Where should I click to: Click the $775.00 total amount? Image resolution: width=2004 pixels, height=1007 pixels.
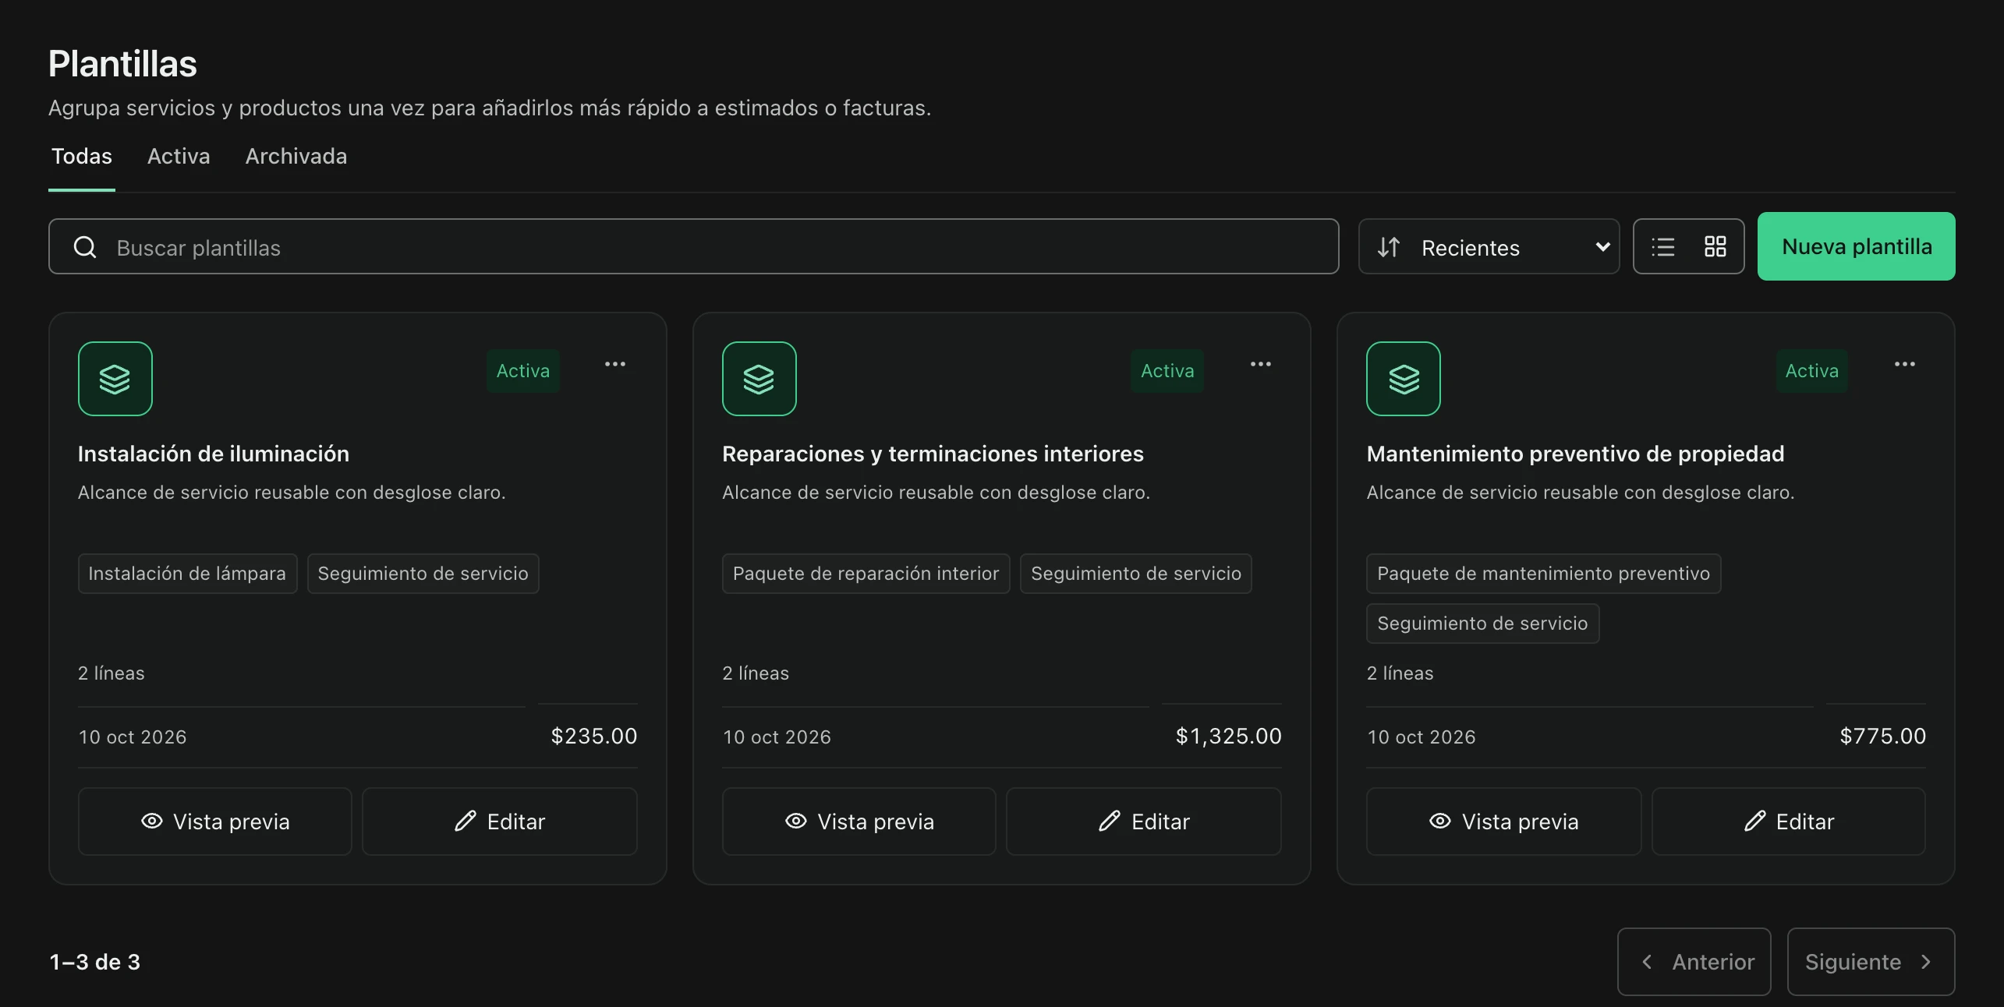[1882, 736]
